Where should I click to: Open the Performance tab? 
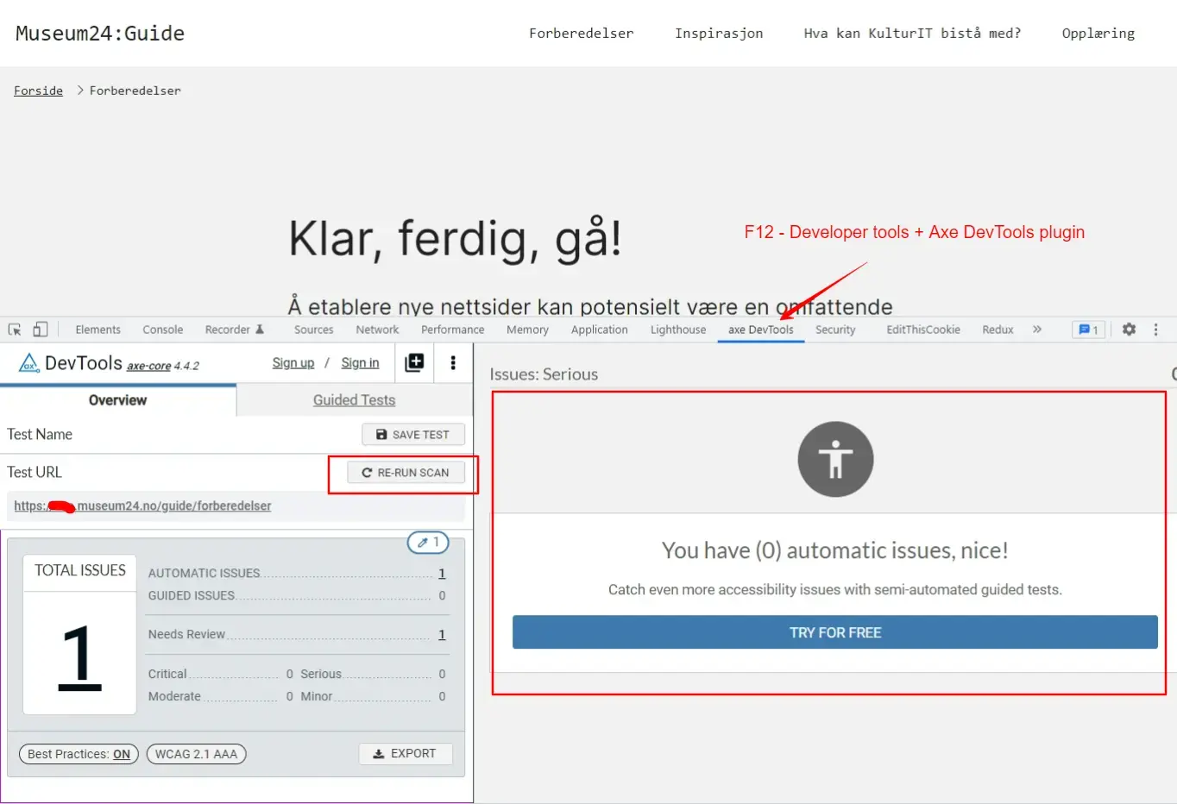pyautogui.click(x=452, y=330)
